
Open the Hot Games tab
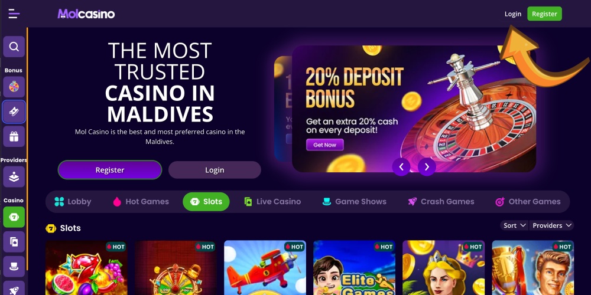[x=141, y=202]
